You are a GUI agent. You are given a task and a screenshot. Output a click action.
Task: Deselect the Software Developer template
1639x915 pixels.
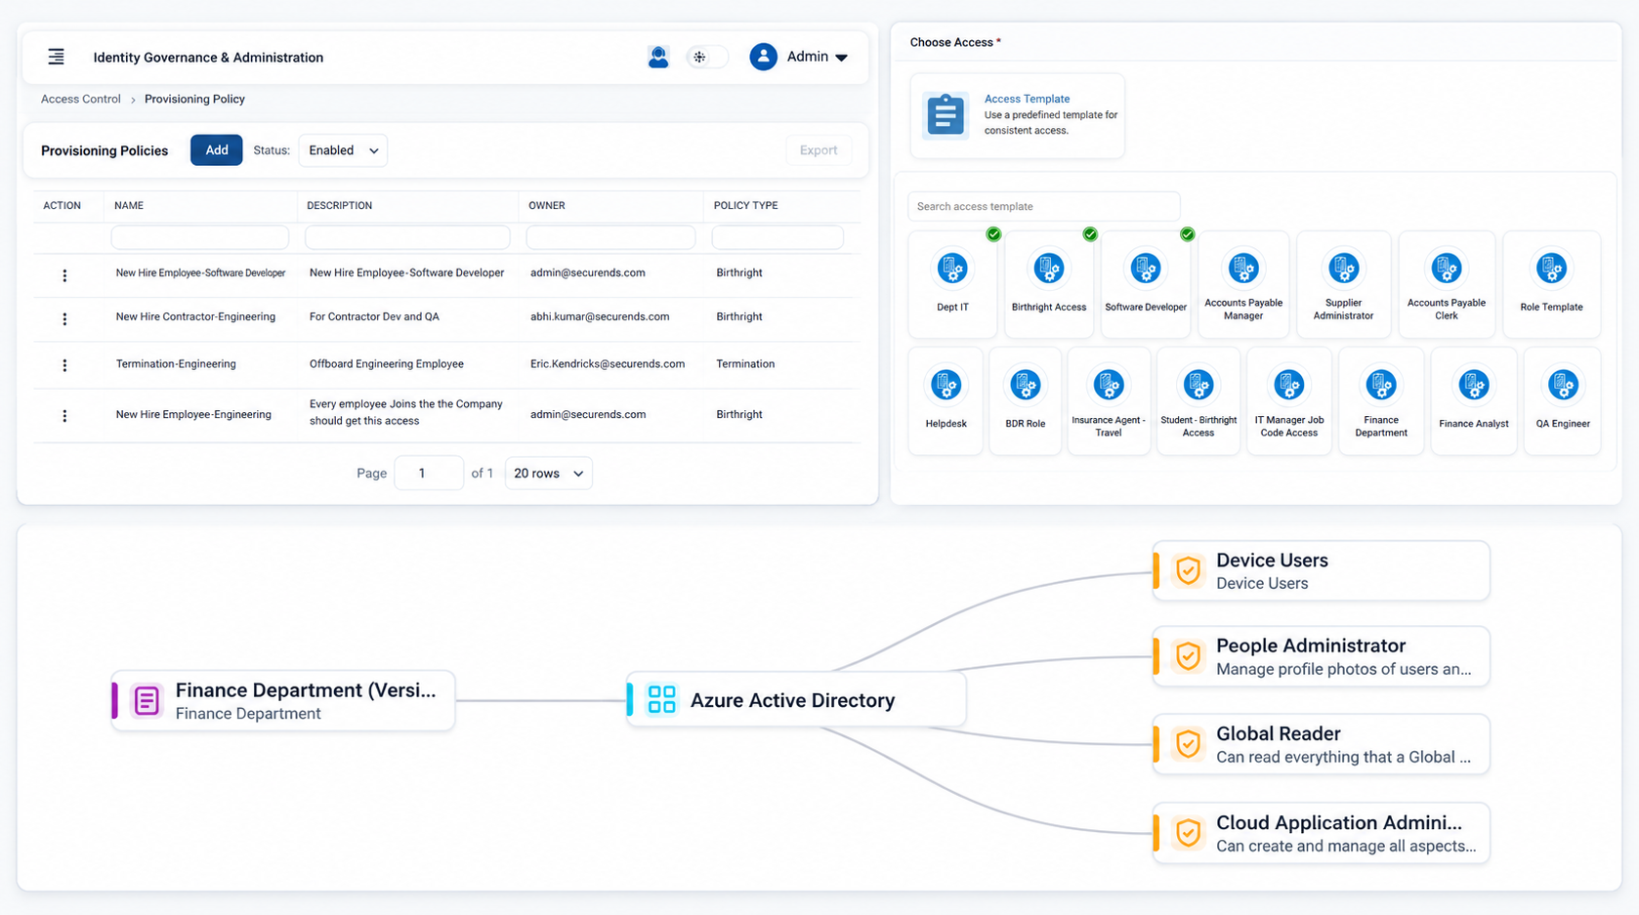pyautogui.click(x=1146, y=284)
